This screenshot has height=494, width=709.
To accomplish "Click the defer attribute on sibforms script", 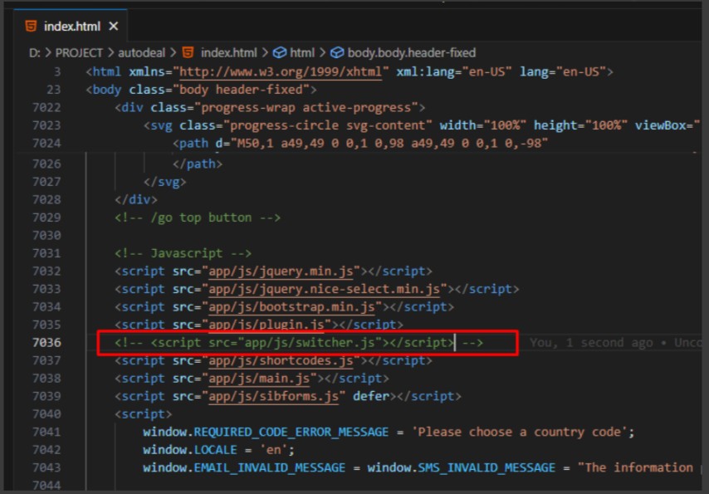I will pos(371,396).
